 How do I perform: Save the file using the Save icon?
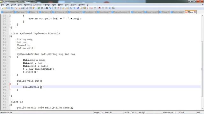(x=9, y=8)
